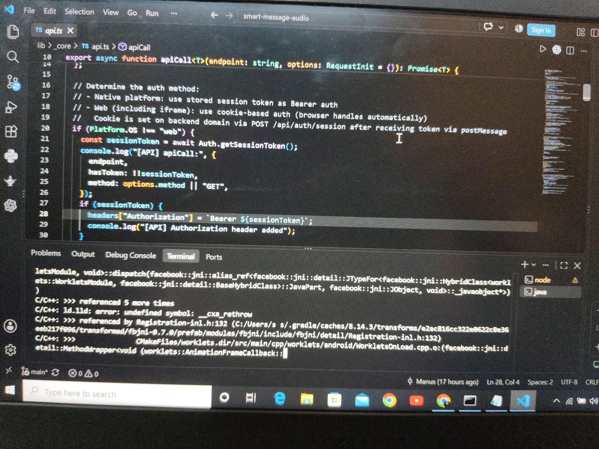
Task: Open the Explorer view in activity bar
Action: (x=13, y=32)
